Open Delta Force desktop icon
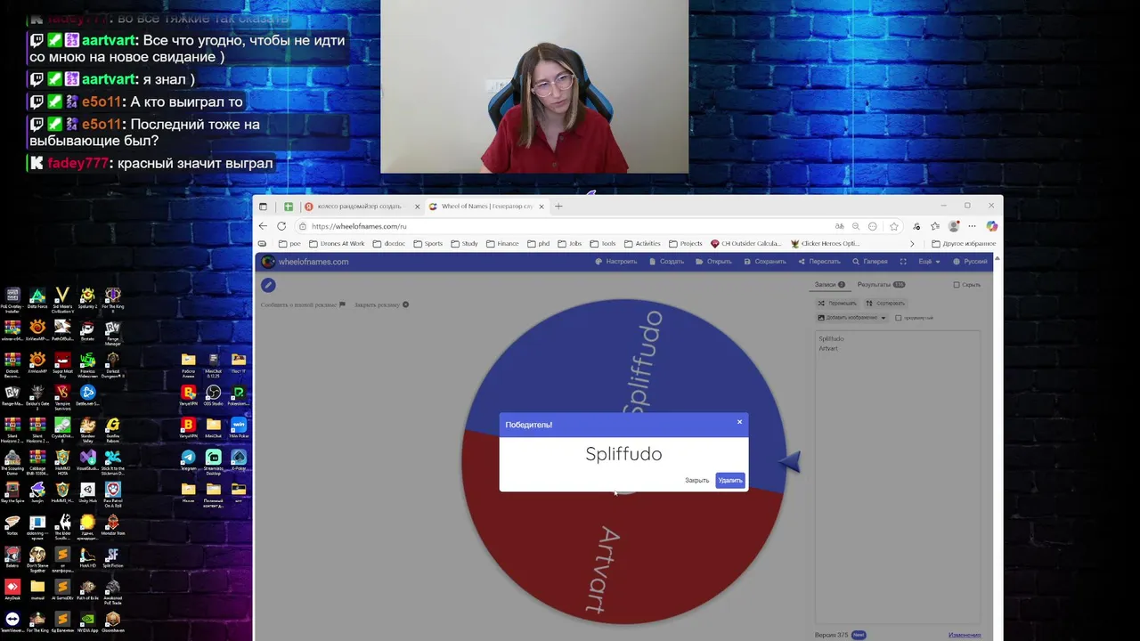 pos(37,299)
